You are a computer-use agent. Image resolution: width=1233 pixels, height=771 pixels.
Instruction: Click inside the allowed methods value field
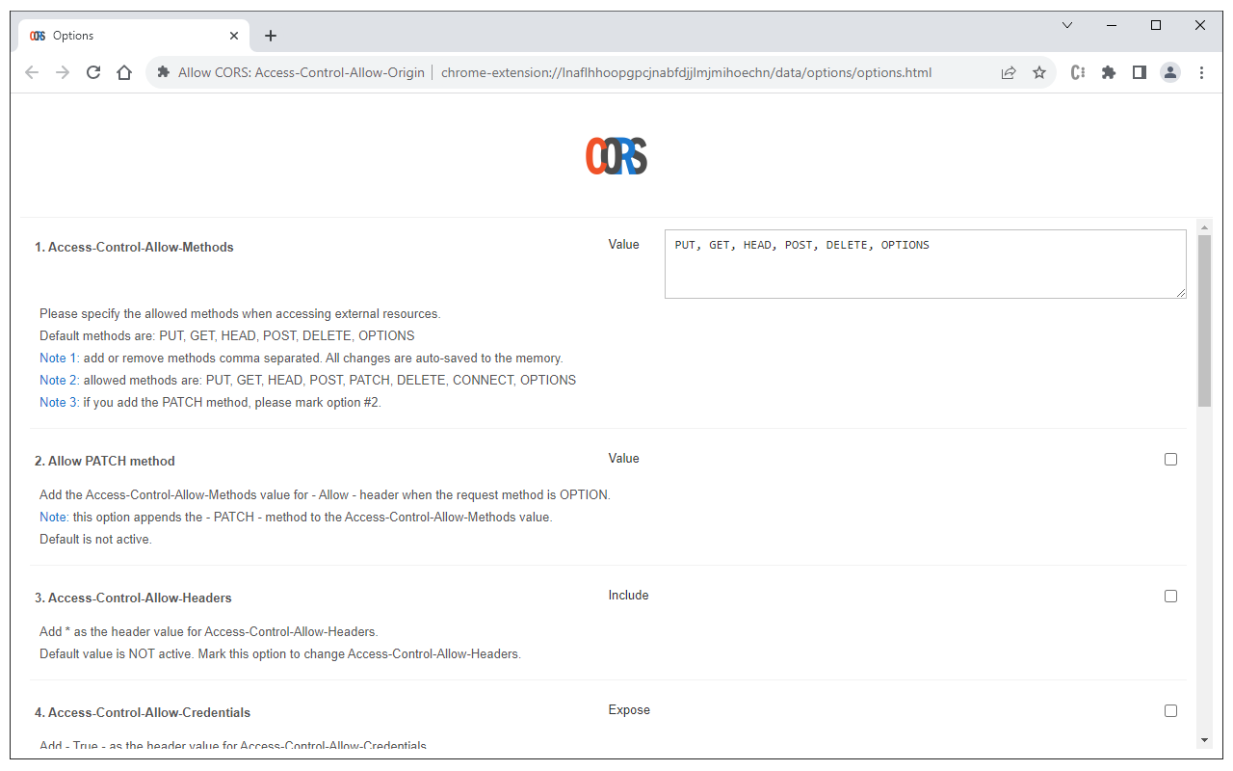click(x=925, y=263)
